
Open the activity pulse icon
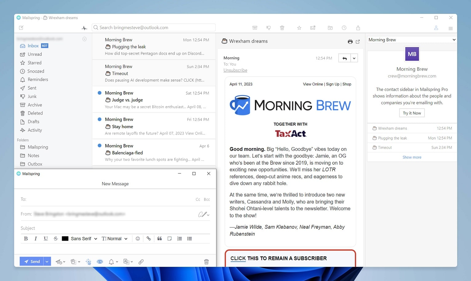point(84,28)
